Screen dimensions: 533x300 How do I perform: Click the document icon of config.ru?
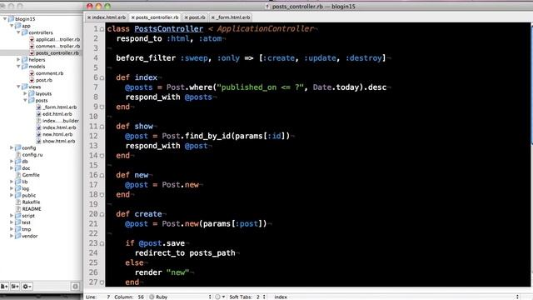coord(18,155)
